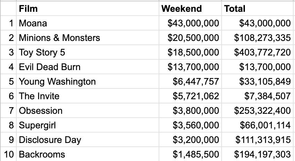The height and width of the screenshot is (161, 295).
Task: Click the Young Washington cell
Action: (x=88, y=82)
